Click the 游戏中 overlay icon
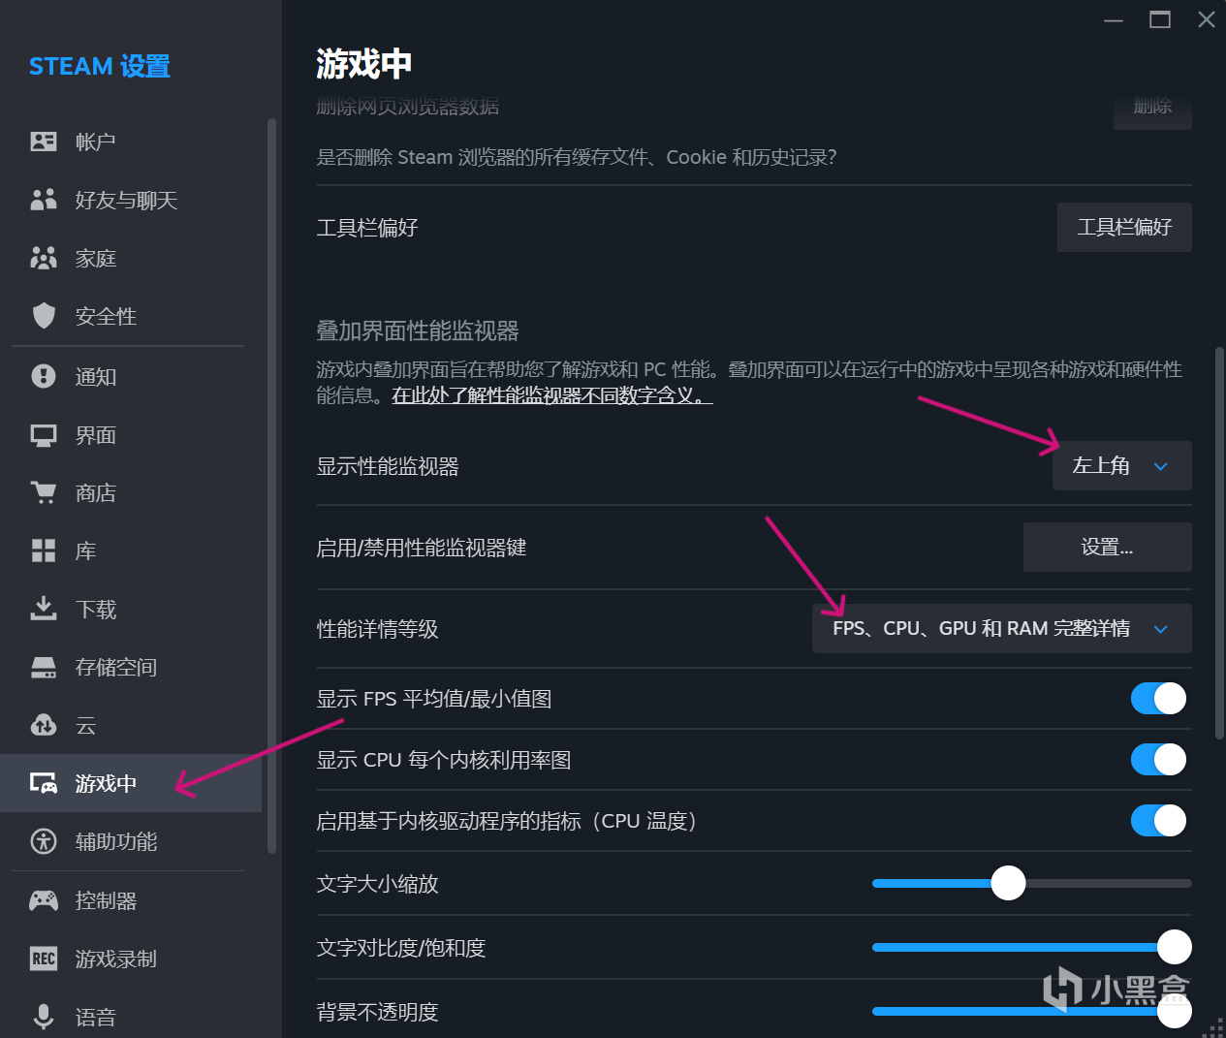Image resolution: width=1226 pixels, height=1038 pixels. point(44,783)
